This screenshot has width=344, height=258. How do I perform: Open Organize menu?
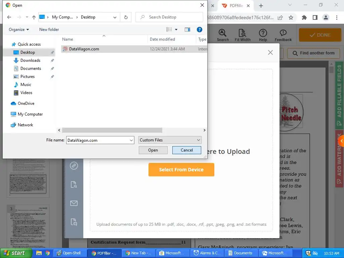click(19, 30)
